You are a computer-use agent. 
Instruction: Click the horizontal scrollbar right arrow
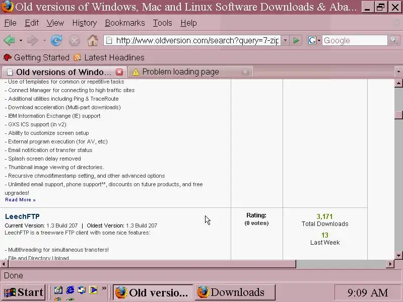[390, 264]
